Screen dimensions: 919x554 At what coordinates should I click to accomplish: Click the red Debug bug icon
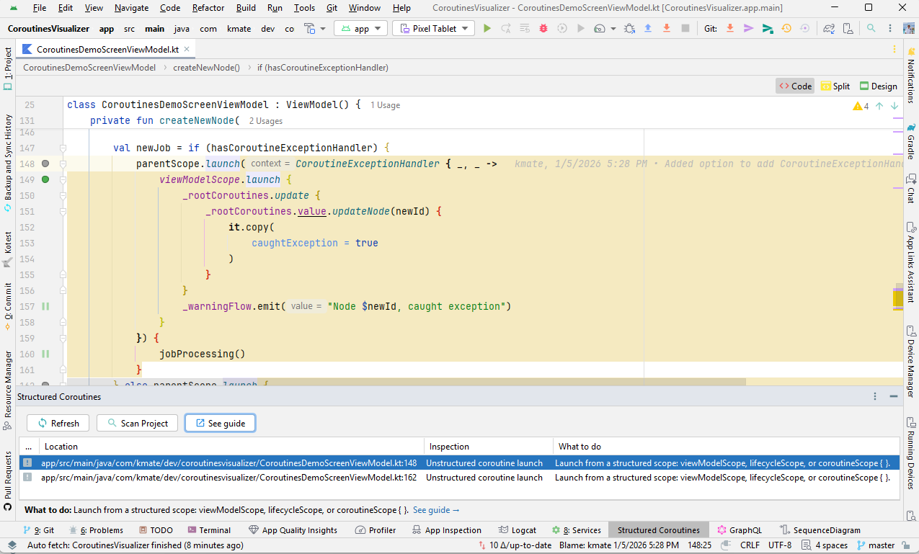[543, 29]
